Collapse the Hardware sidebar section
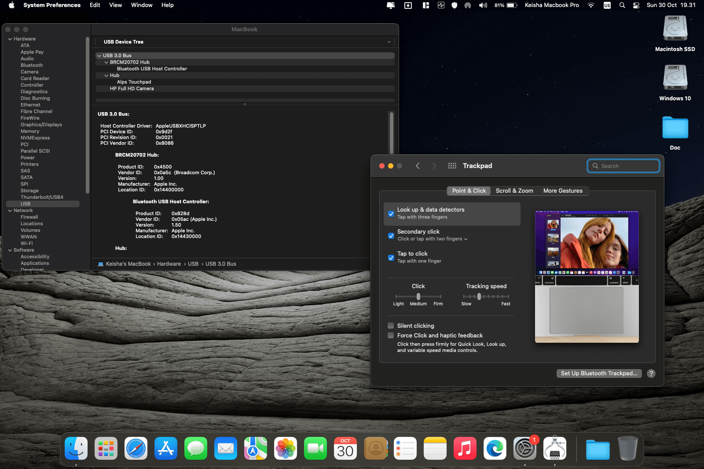 point(10,39)
